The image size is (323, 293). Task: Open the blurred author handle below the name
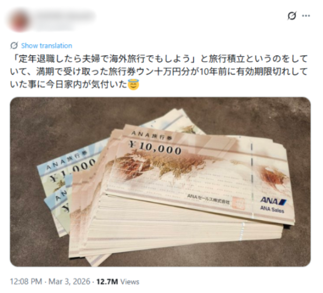pyautogui.click(x=54, y=27)
